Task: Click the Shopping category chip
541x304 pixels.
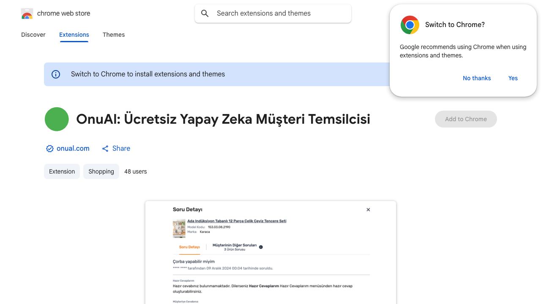Action: pyautogui.click(x=101, y=171)
